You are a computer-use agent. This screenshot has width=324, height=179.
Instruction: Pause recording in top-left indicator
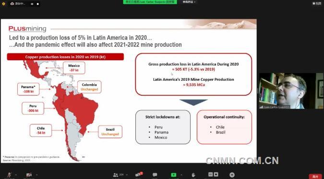(32, 4)
